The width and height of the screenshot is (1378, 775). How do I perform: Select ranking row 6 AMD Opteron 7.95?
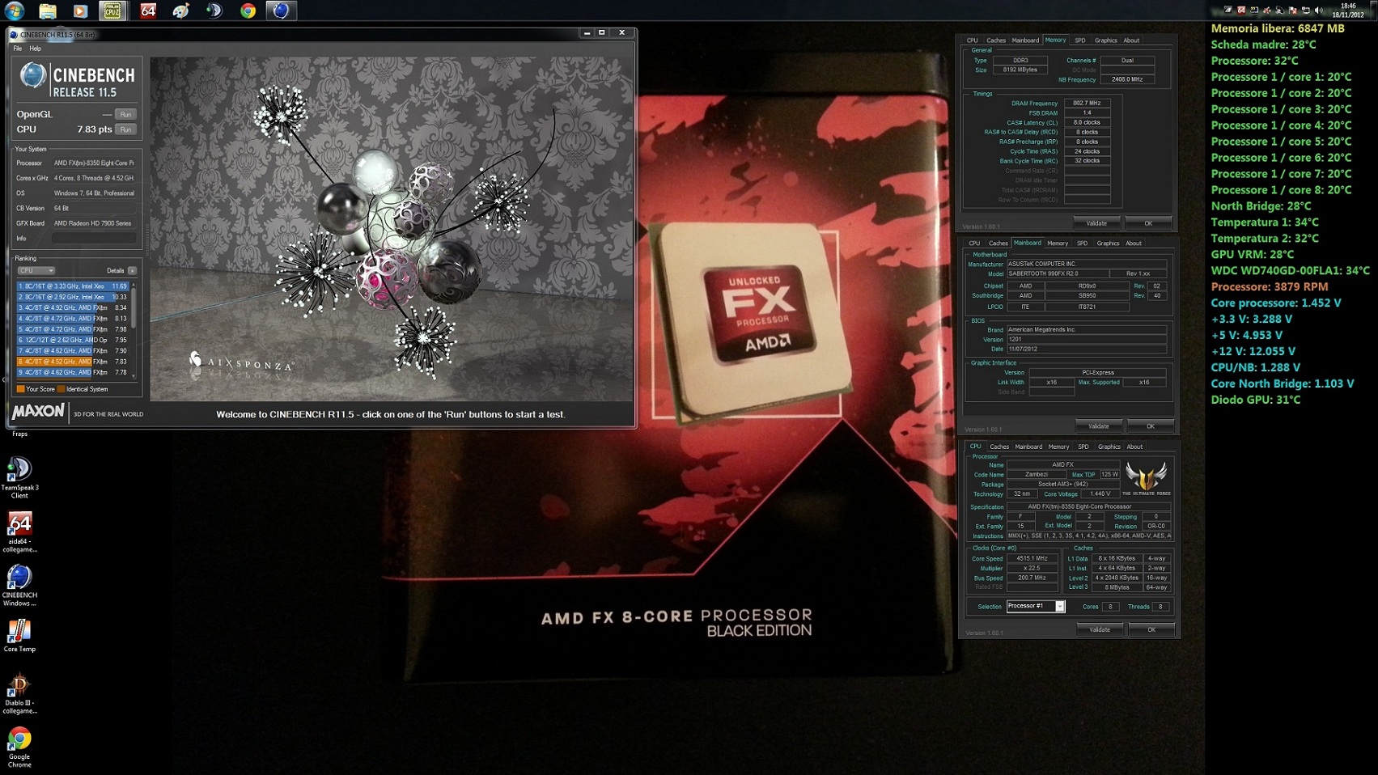click(x=73, y=340)
